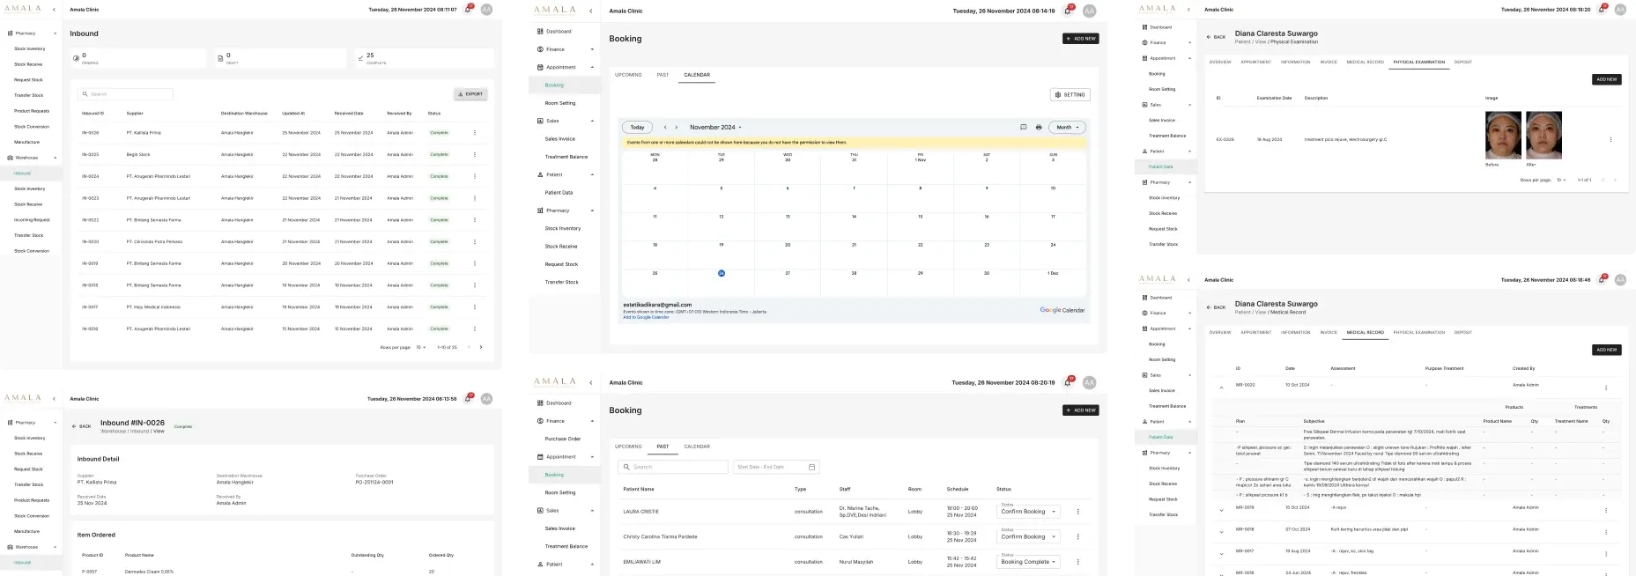Screen dimensions: 1636x576
Task: Click ADD NEW on the Physical Examination screen
Action: [x=1607, y=79]
